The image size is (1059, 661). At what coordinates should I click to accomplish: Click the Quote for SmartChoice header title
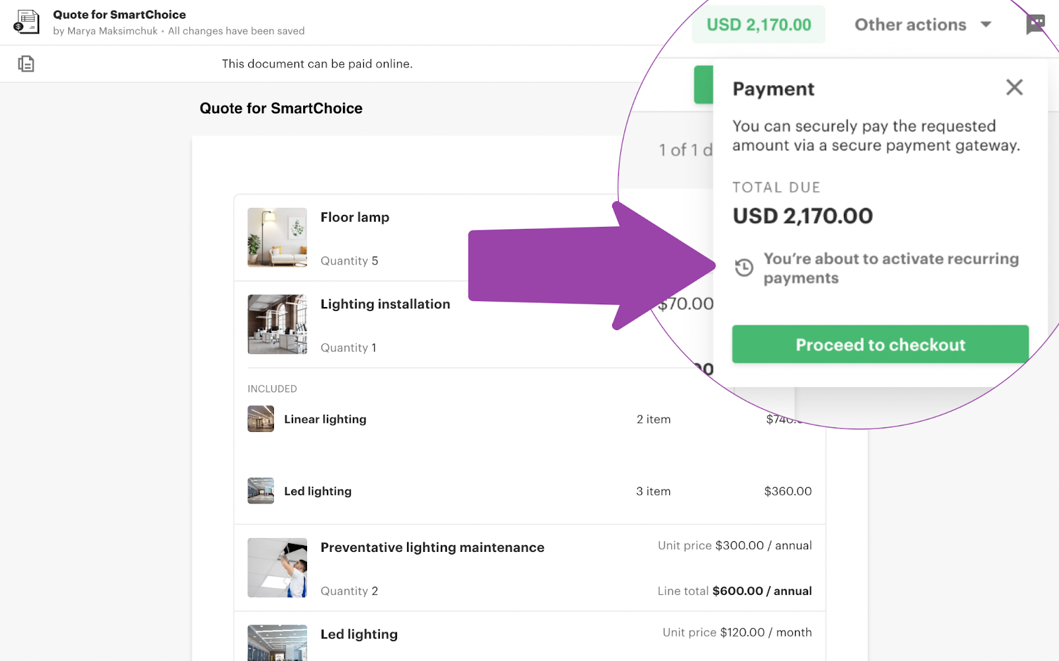click(119, 15)
